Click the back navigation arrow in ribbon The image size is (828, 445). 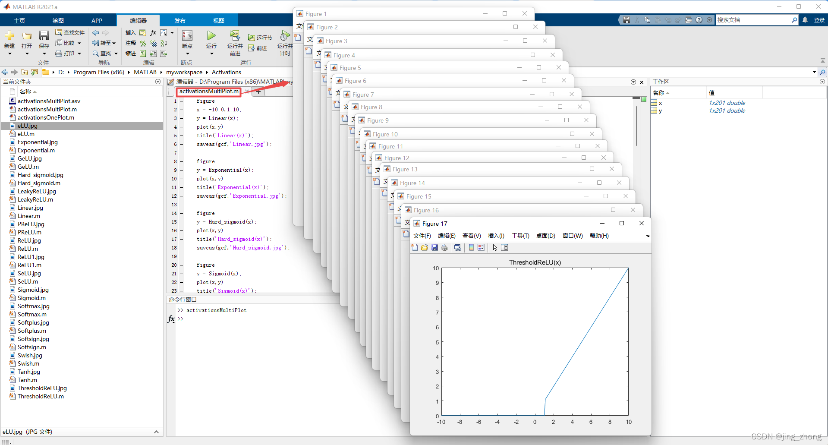pyautogui.click(x=96, y=33)
